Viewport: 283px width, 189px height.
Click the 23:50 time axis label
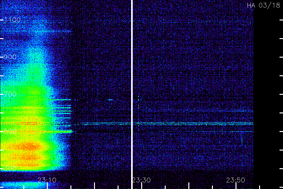coord(236,180)
